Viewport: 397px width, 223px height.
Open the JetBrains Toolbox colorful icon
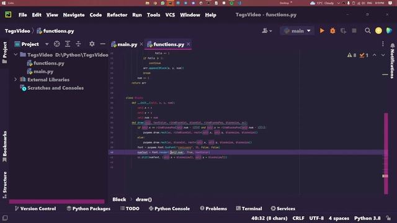(x=389, y=31)
